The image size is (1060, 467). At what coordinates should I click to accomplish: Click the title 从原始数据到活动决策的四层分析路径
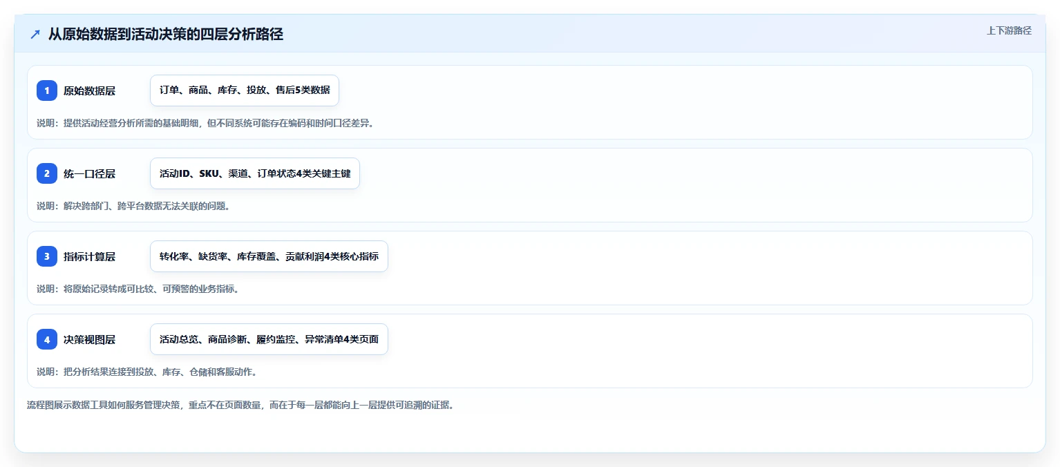(x=166, y=34)
